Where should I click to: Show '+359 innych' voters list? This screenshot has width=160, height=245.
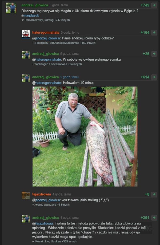[x=69, y=242]
